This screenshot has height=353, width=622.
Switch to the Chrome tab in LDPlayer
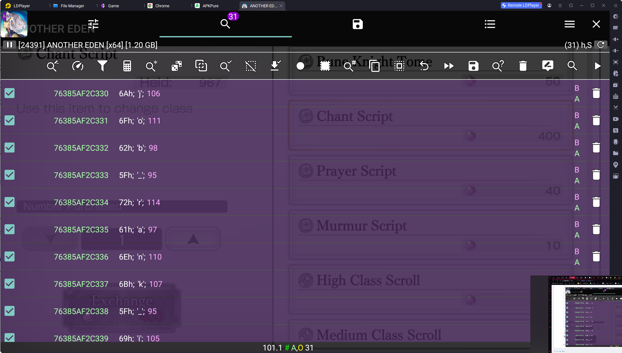[x=159, y=6]
